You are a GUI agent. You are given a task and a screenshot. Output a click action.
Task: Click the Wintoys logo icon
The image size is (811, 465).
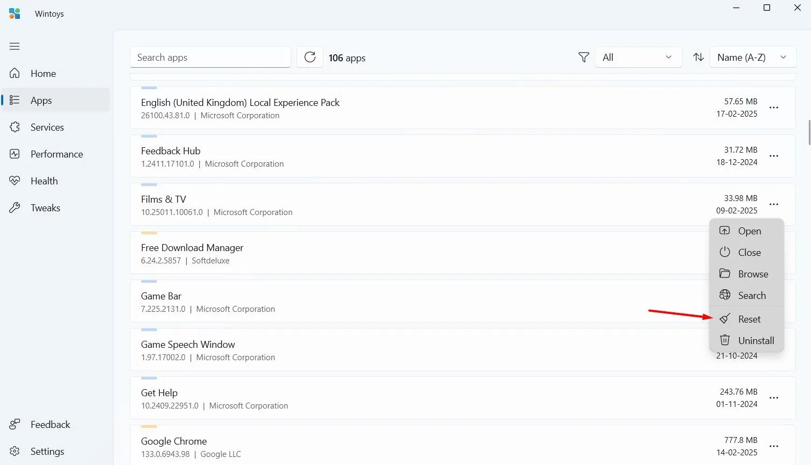coord(15,13)
